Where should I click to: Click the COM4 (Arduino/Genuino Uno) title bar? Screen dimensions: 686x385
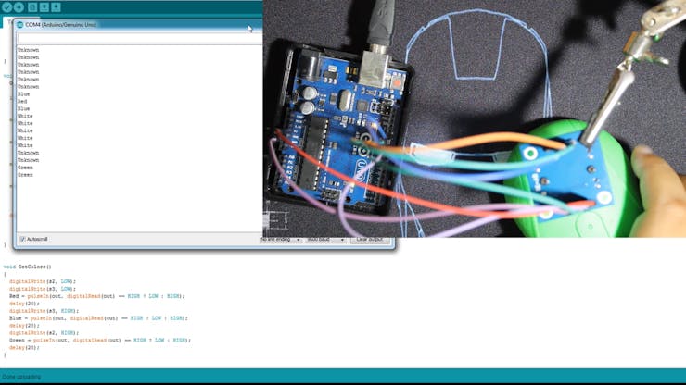tap(138, 25)
